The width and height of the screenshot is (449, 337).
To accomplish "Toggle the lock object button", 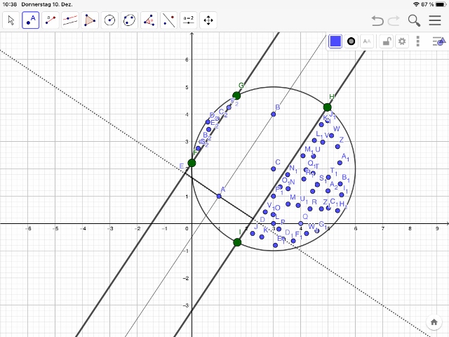I will coord(386,41).
